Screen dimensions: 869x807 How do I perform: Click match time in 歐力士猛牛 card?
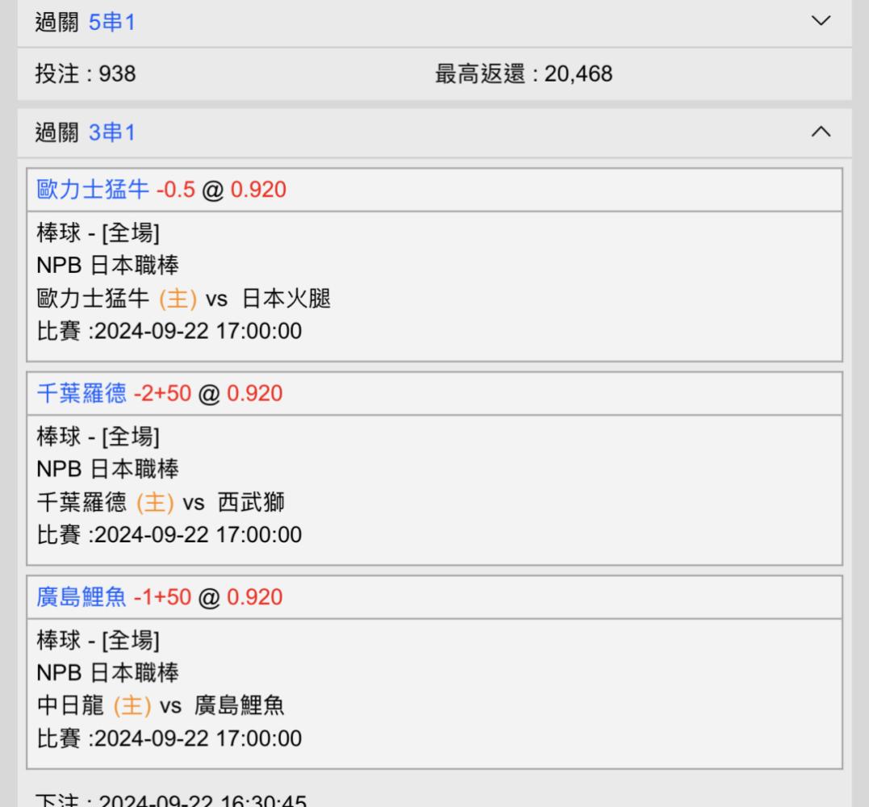(x=169, y=332)
